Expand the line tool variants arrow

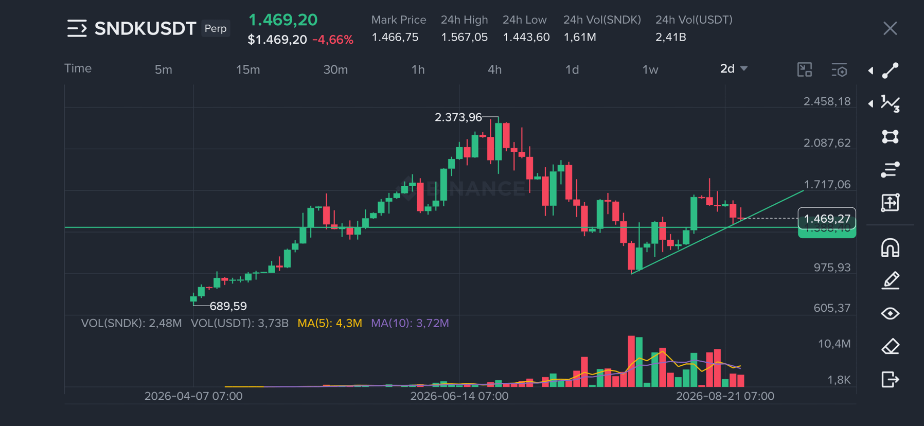coord(870,70)
